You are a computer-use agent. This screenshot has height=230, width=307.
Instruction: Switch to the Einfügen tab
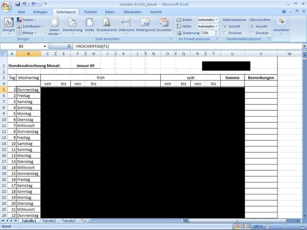point(40,12)
